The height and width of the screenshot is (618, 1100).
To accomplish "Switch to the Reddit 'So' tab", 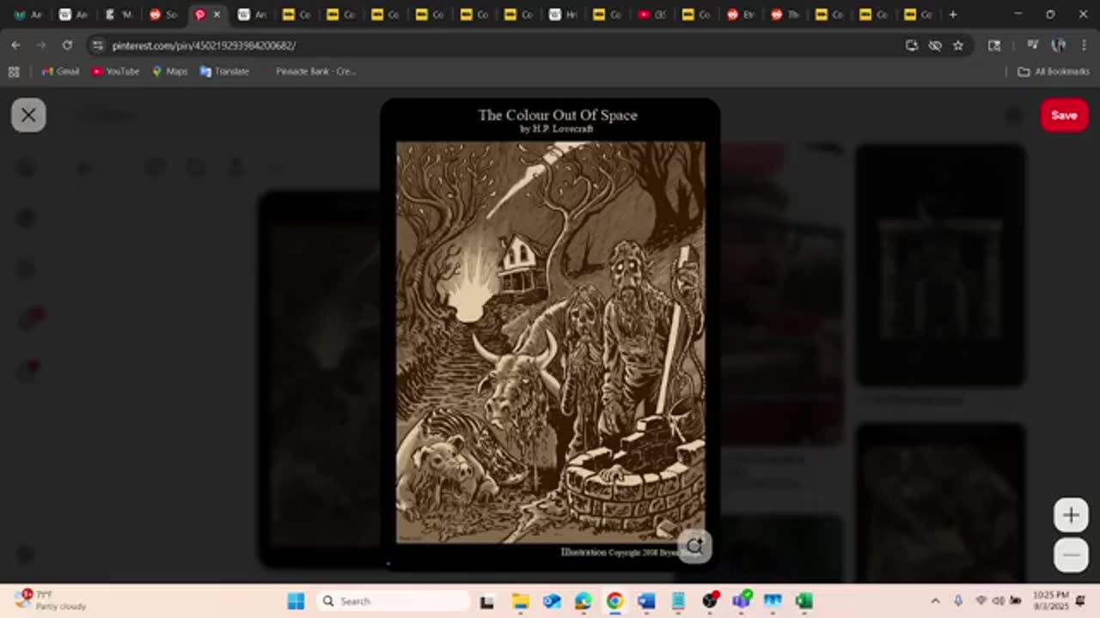I will 163,15.
